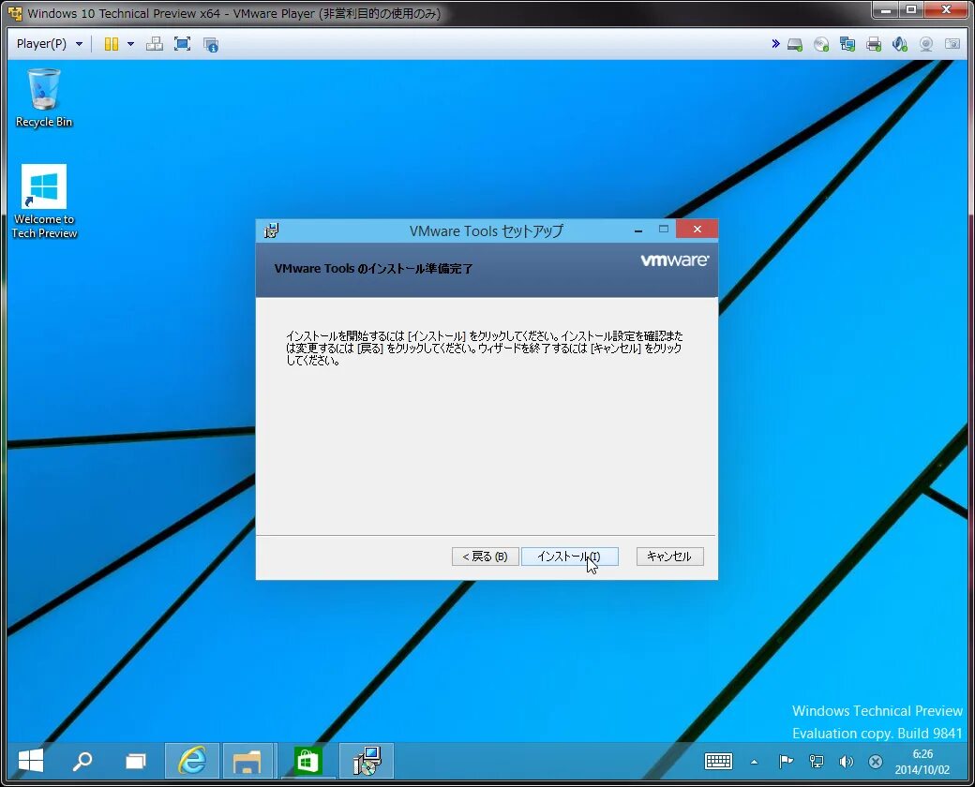Open the Windows Start button
Image resolution: width=975 pixels, height=787 pixels.
coord(30,760)
